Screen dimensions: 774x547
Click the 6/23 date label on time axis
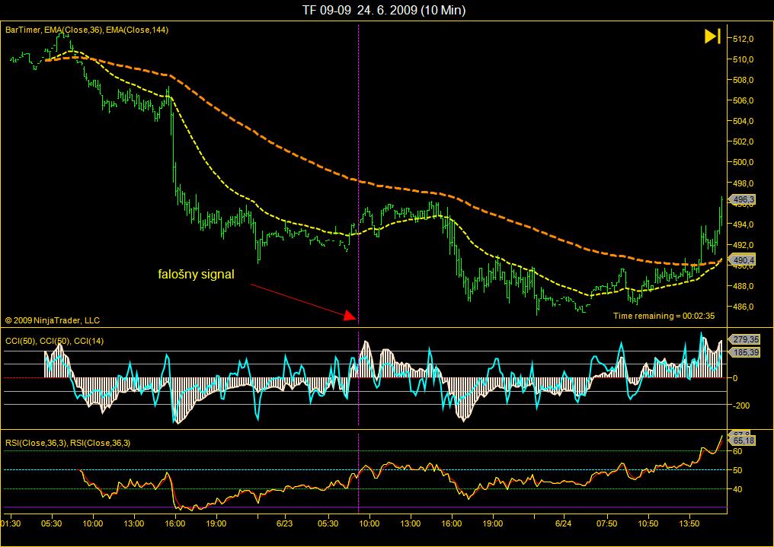285,523
